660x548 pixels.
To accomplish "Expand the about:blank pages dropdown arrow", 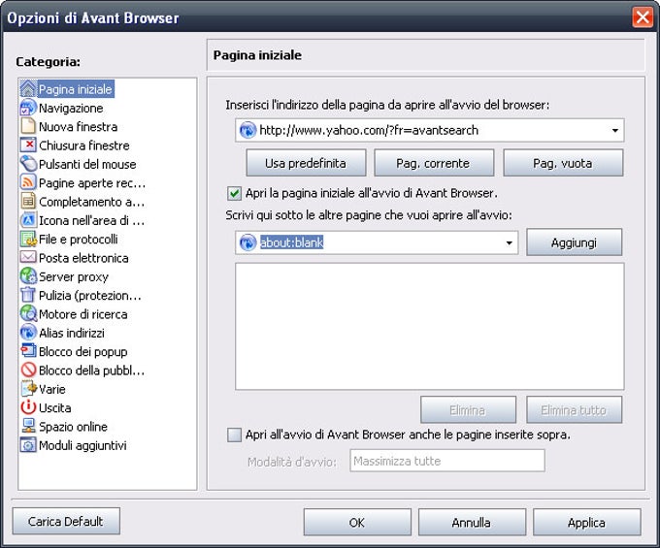I will pos(509,242).
